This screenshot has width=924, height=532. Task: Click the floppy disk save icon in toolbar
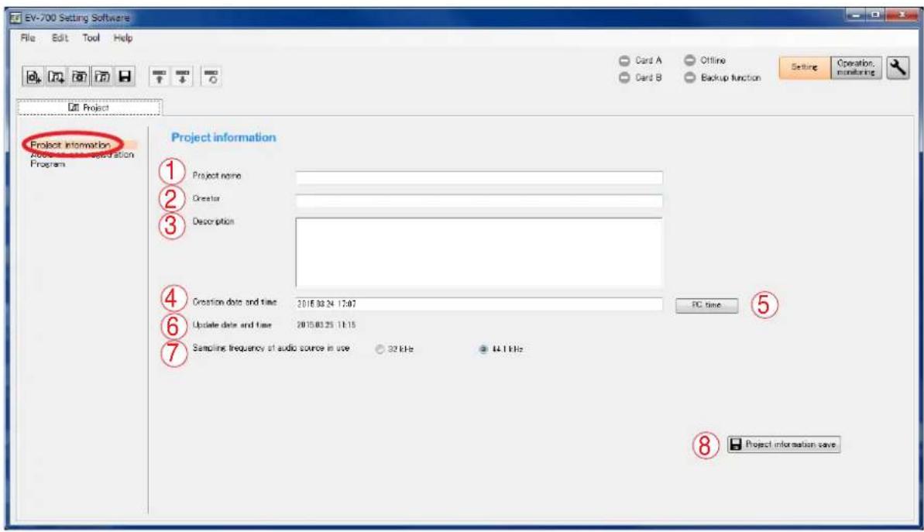[125, 77]
